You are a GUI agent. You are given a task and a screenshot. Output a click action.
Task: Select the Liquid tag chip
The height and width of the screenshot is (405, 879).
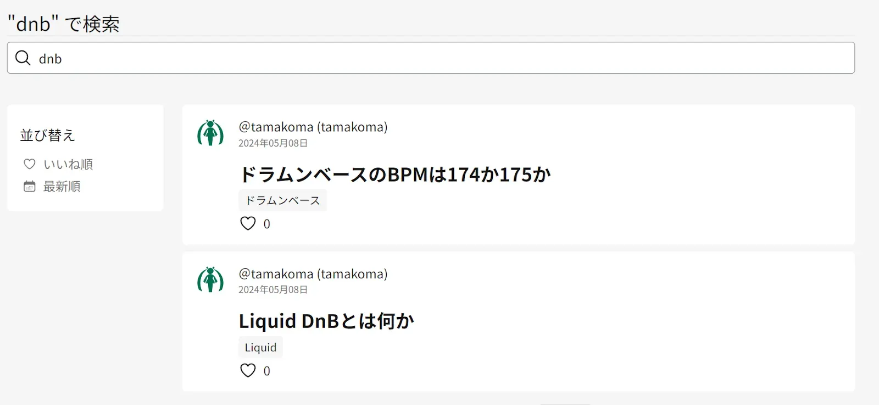(260, 347)
